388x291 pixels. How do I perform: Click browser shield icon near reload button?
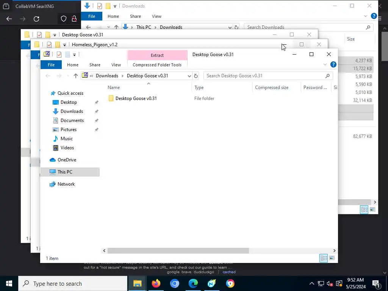[x=64, y=19]
